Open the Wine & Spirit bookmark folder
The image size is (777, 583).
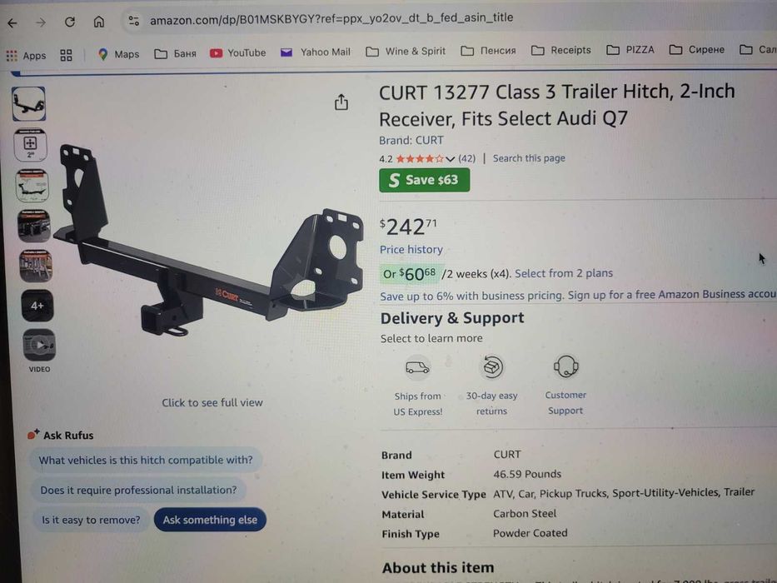(406, 52)
